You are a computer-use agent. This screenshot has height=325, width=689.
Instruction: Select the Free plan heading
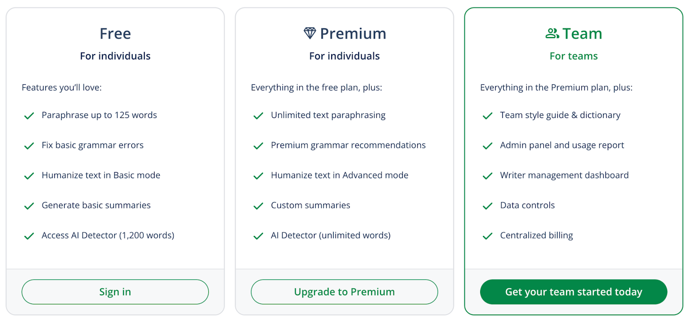tap(115, 34)
